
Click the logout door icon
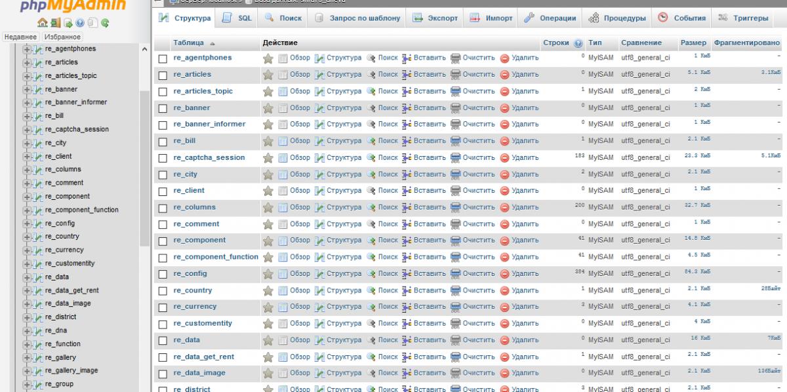click(54, 23)
